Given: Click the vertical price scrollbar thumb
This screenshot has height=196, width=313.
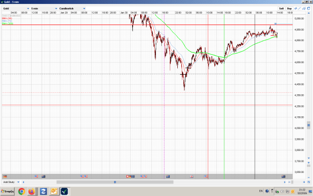Looking at the screenshot, I should 308,125.
